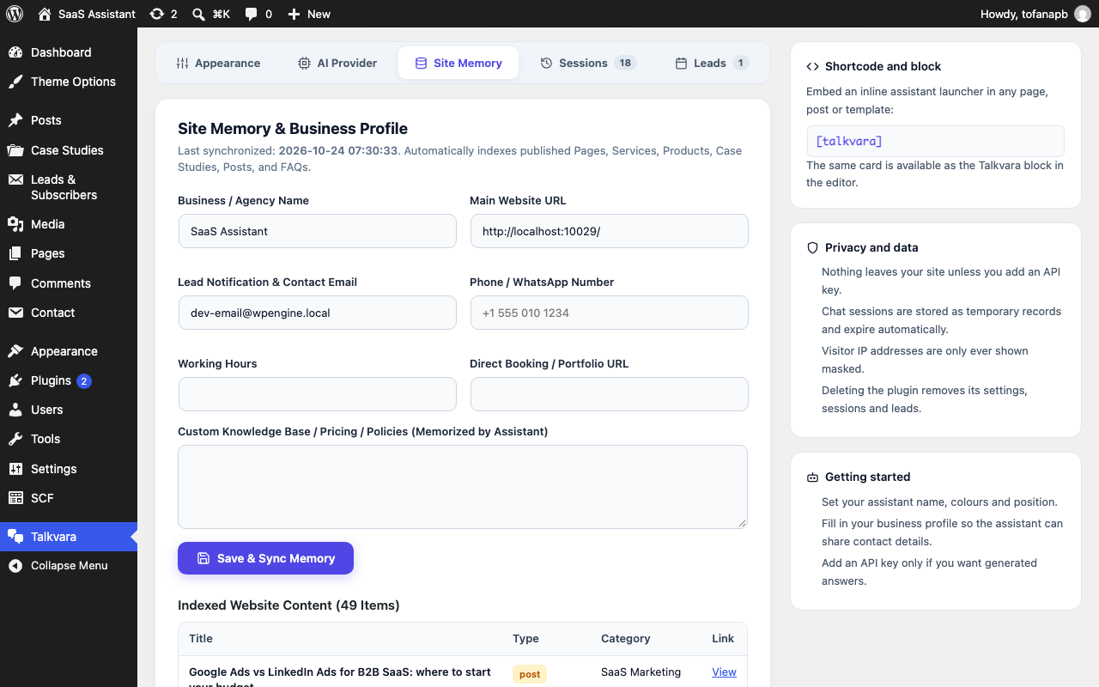This screenshot has width=1099, height=687.
Task: Click the plus New icon in admin bar
Action: [x=294, y=14]
